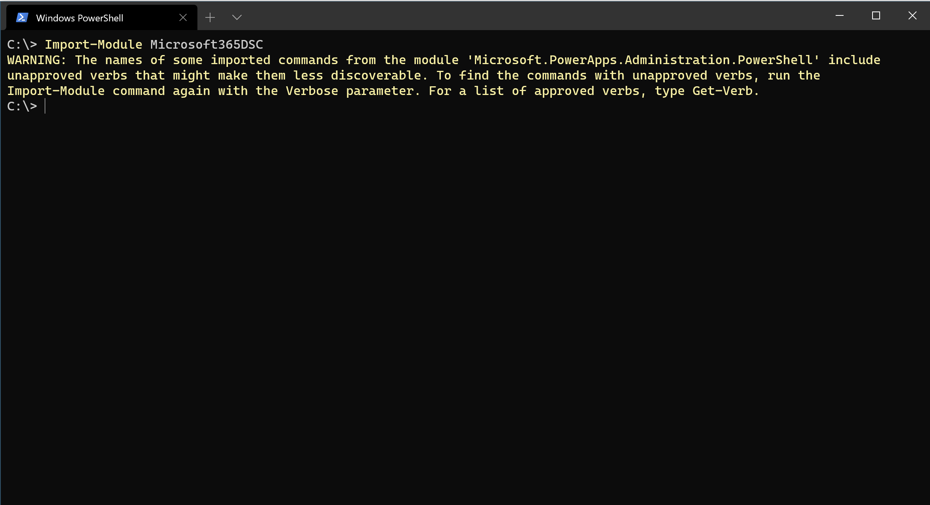Click the 'Microsoft.PowerApps.Administration.PowerShell' module name

[643, 60]
